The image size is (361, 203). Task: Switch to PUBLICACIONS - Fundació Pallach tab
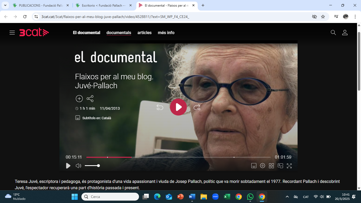[x=41, y=5]
